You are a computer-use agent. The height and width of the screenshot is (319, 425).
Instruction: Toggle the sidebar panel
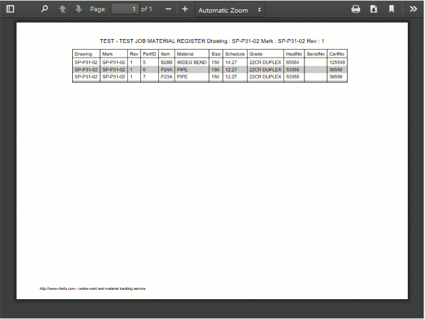tap(10, 9)
